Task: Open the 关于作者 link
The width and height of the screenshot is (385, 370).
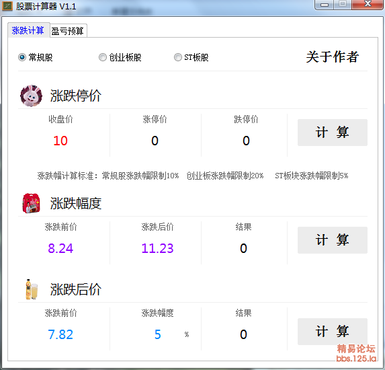Action: [333, 57]
